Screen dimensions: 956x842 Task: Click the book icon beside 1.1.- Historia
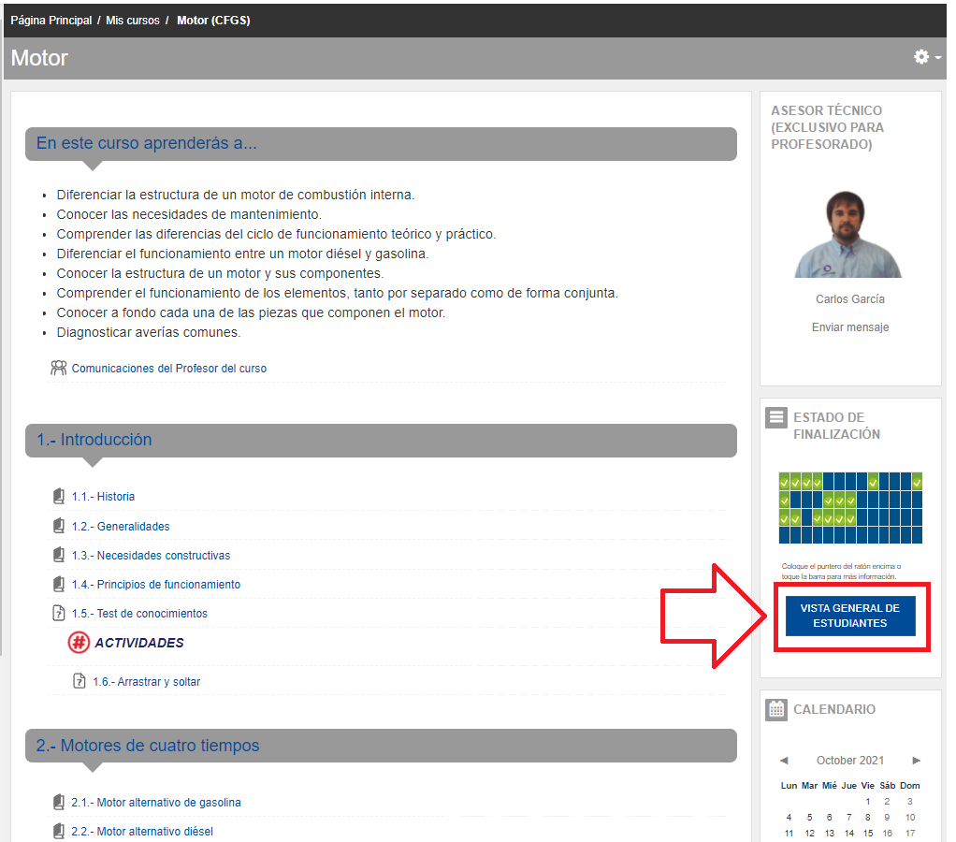59,497
